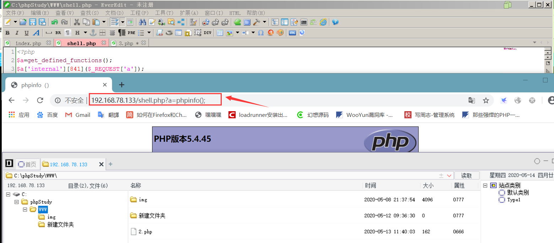
Task: Open new tab in Chrome with plus
Action: (x=122, y=85)
